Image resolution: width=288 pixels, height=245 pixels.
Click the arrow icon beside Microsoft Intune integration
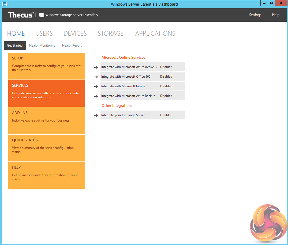click(x=96, y=87)
